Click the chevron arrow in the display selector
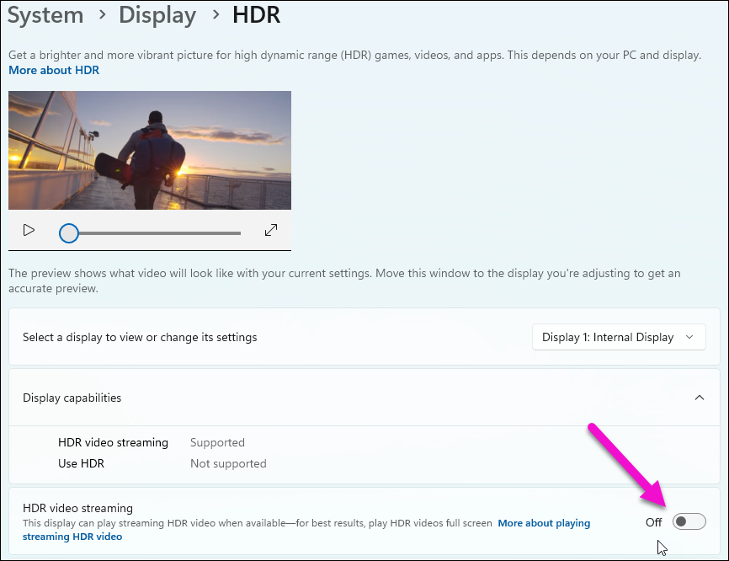Image resolution: width=729 pixels, height=561 pixels. 689,337
